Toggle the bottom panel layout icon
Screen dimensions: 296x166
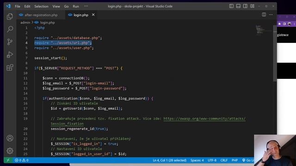click(238, 6)
